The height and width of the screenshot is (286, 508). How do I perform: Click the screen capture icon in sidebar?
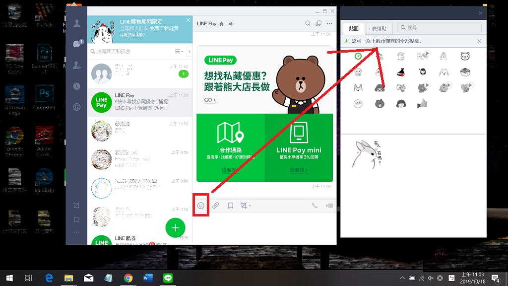(76, 205)
